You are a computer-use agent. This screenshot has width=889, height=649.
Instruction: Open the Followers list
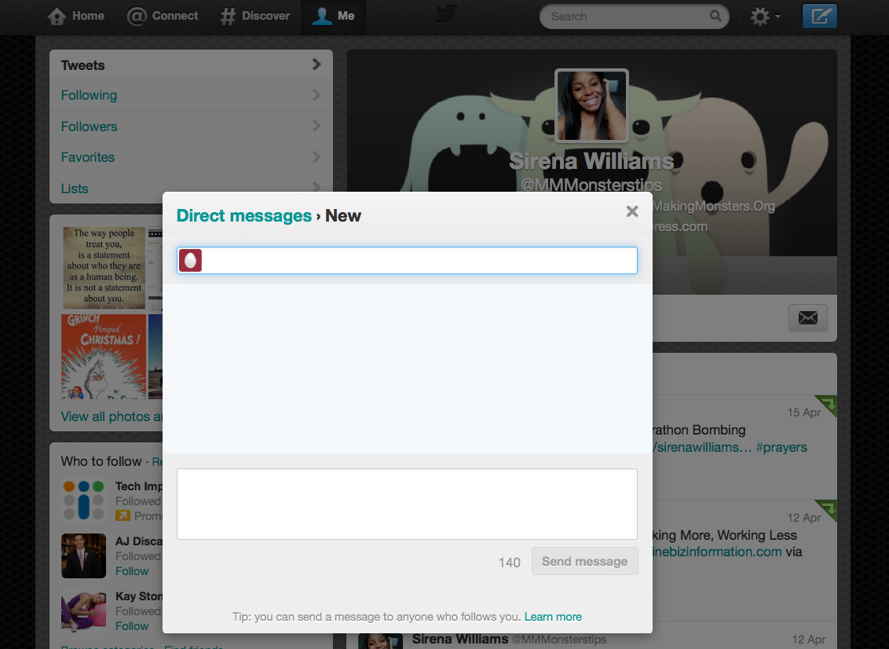tap(191, 126)
